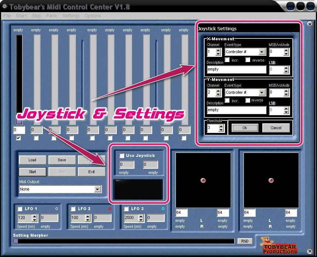The height and width of the screenshot is (257, 317).
Task: Open Y-Movement Event type dropdown
Action: (262, 93)
